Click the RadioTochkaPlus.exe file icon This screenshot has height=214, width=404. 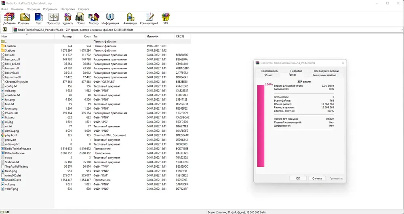click(x=3, y=148)
